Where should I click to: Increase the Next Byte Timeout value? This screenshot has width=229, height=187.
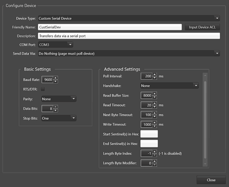[x=155, y=113]
